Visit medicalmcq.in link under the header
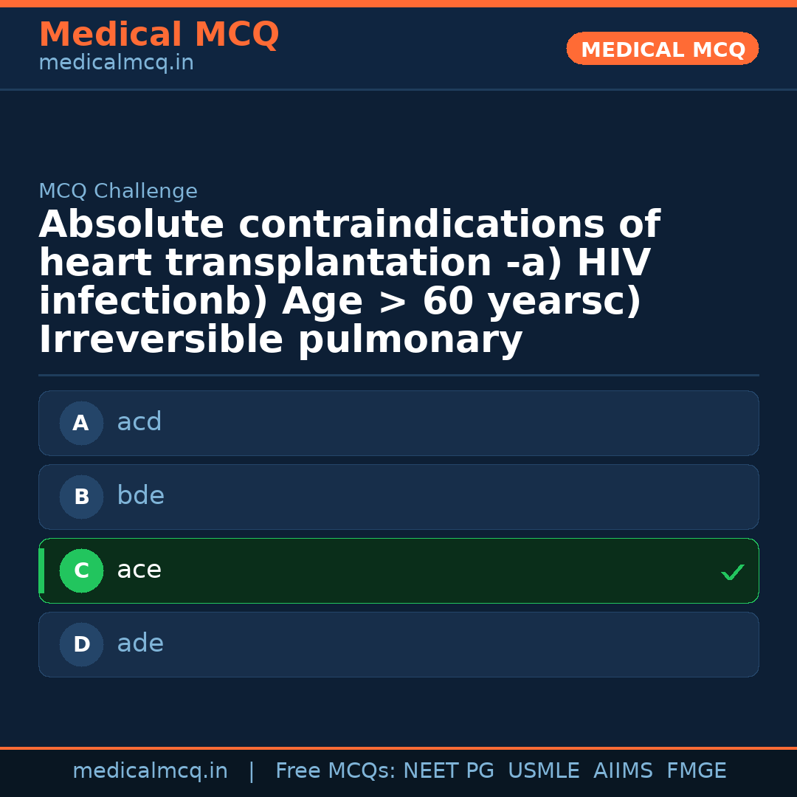 coord(116,63)
